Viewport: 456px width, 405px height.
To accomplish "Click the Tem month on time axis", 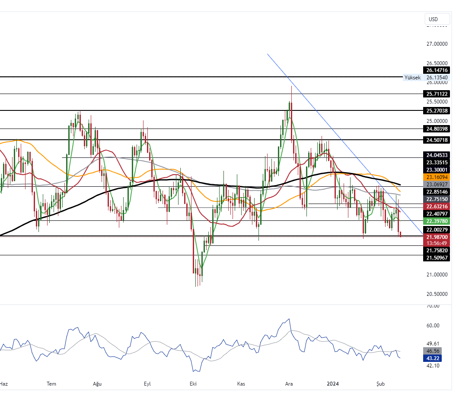I will 51,383.
